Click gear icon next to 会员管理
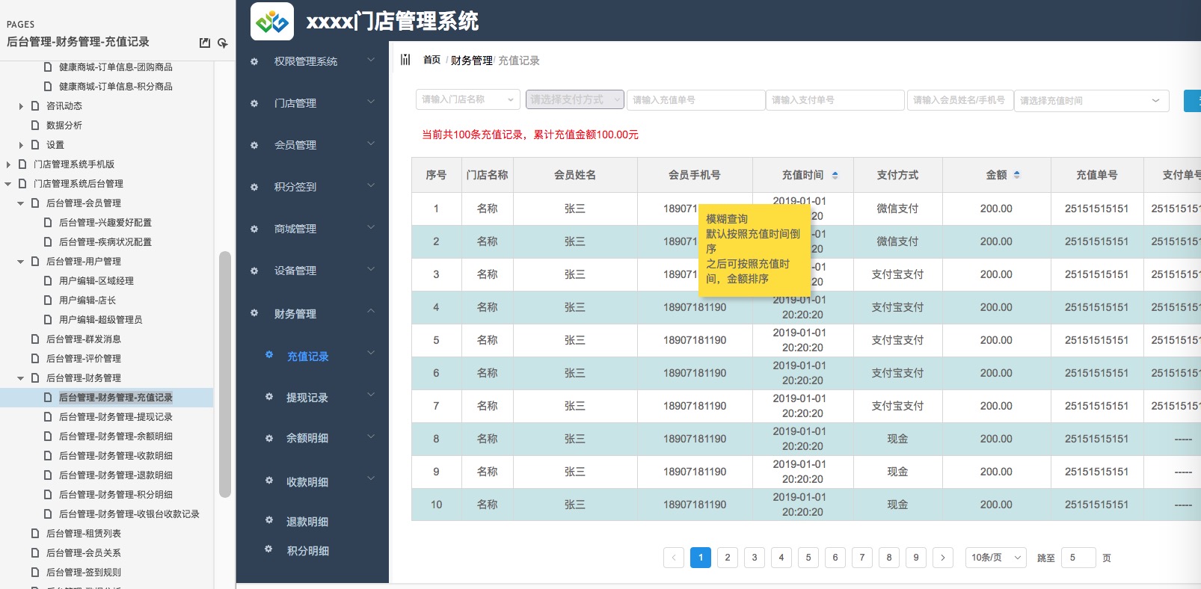 254,145
